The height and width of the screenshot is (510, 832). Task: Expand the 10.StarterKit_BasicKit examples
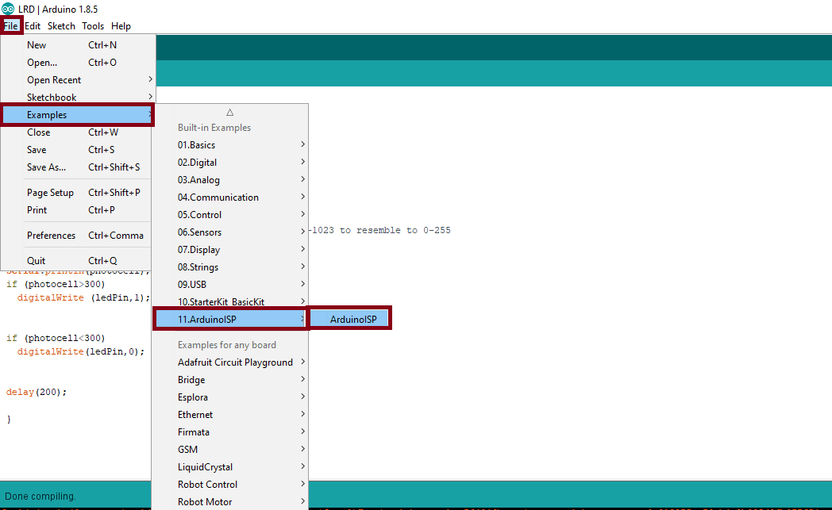[x=230, y=301]
